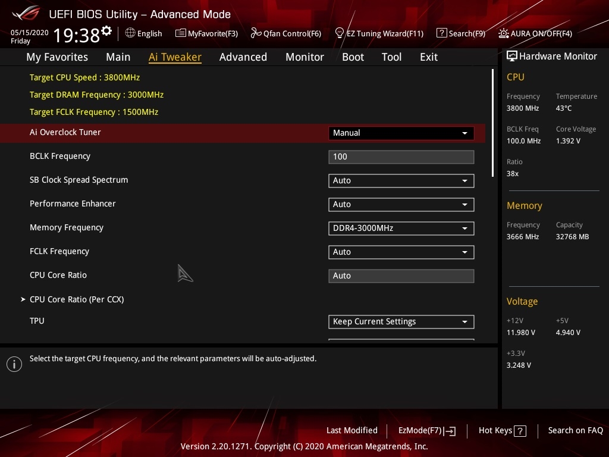Open FCLK Frequency dropdown

(x=401, y=252)
